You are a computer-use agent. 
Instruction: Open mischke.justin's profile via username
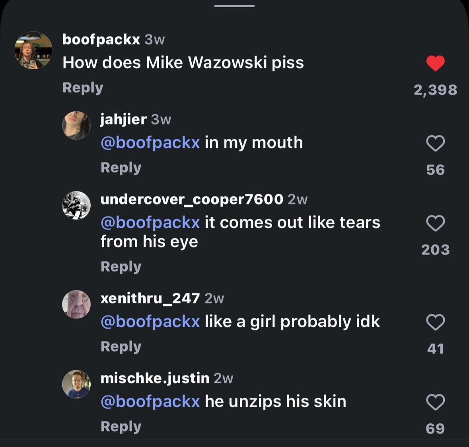tap(155, 378)
